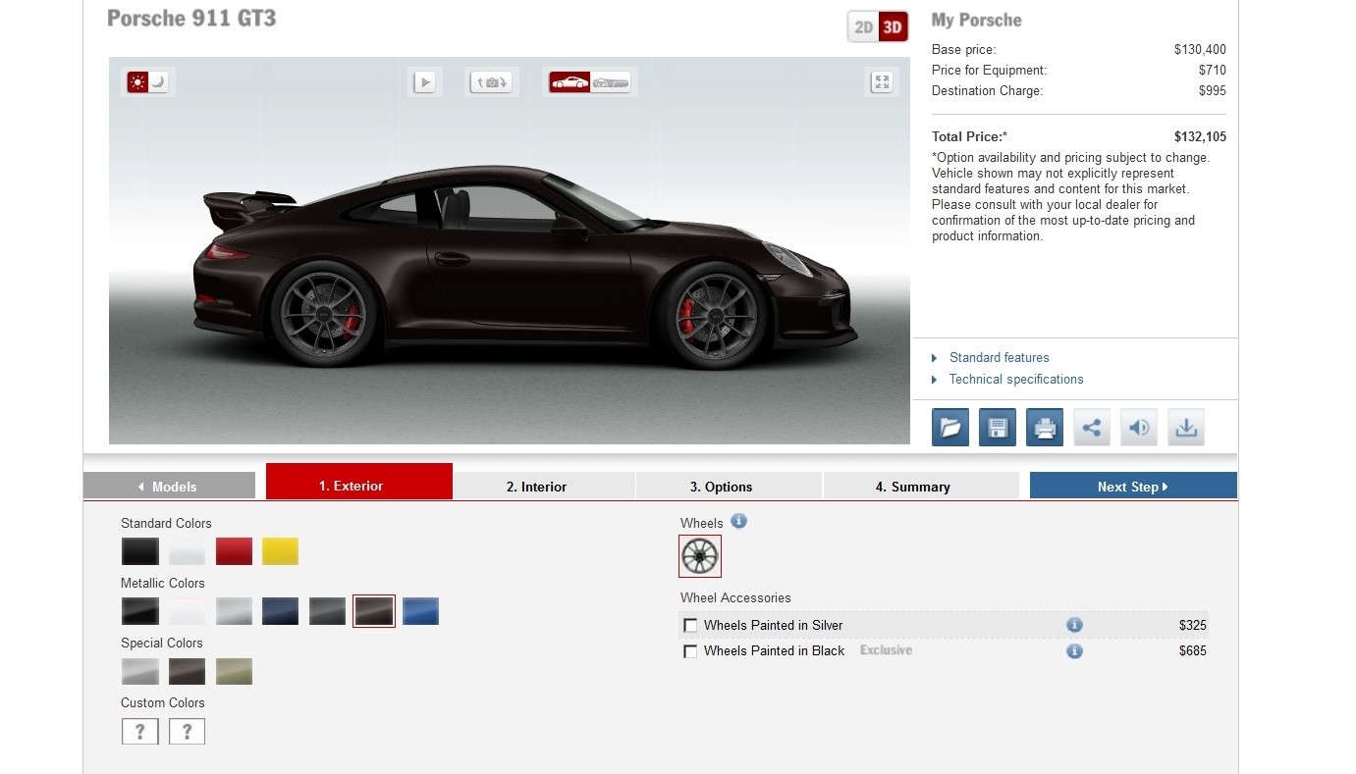
Task: Switch to 2D view mode
Action: point(864,27)
